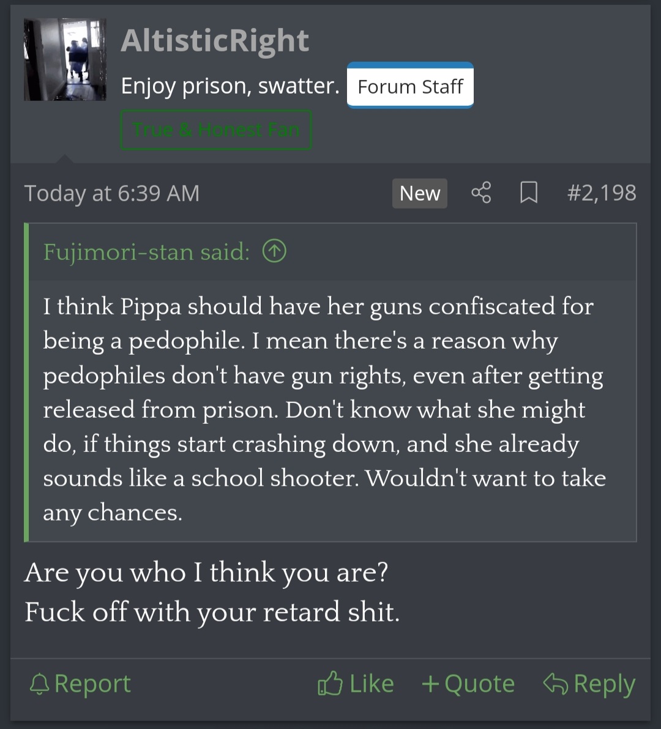Image resolution: width=661 pixels, height=729 pixels.
Task: Open the AltisticRight username profile link
Action: coord(214,40)
